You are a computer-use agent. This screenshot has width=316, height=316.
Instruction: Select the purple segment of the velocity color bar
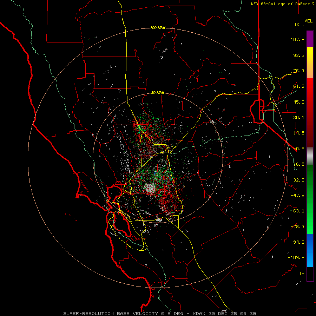[310, 39]
